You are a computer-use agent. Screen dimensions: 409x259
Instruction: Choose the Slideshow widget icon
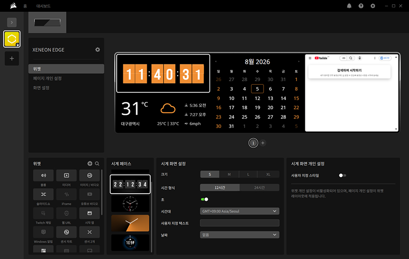click(43, 194)
